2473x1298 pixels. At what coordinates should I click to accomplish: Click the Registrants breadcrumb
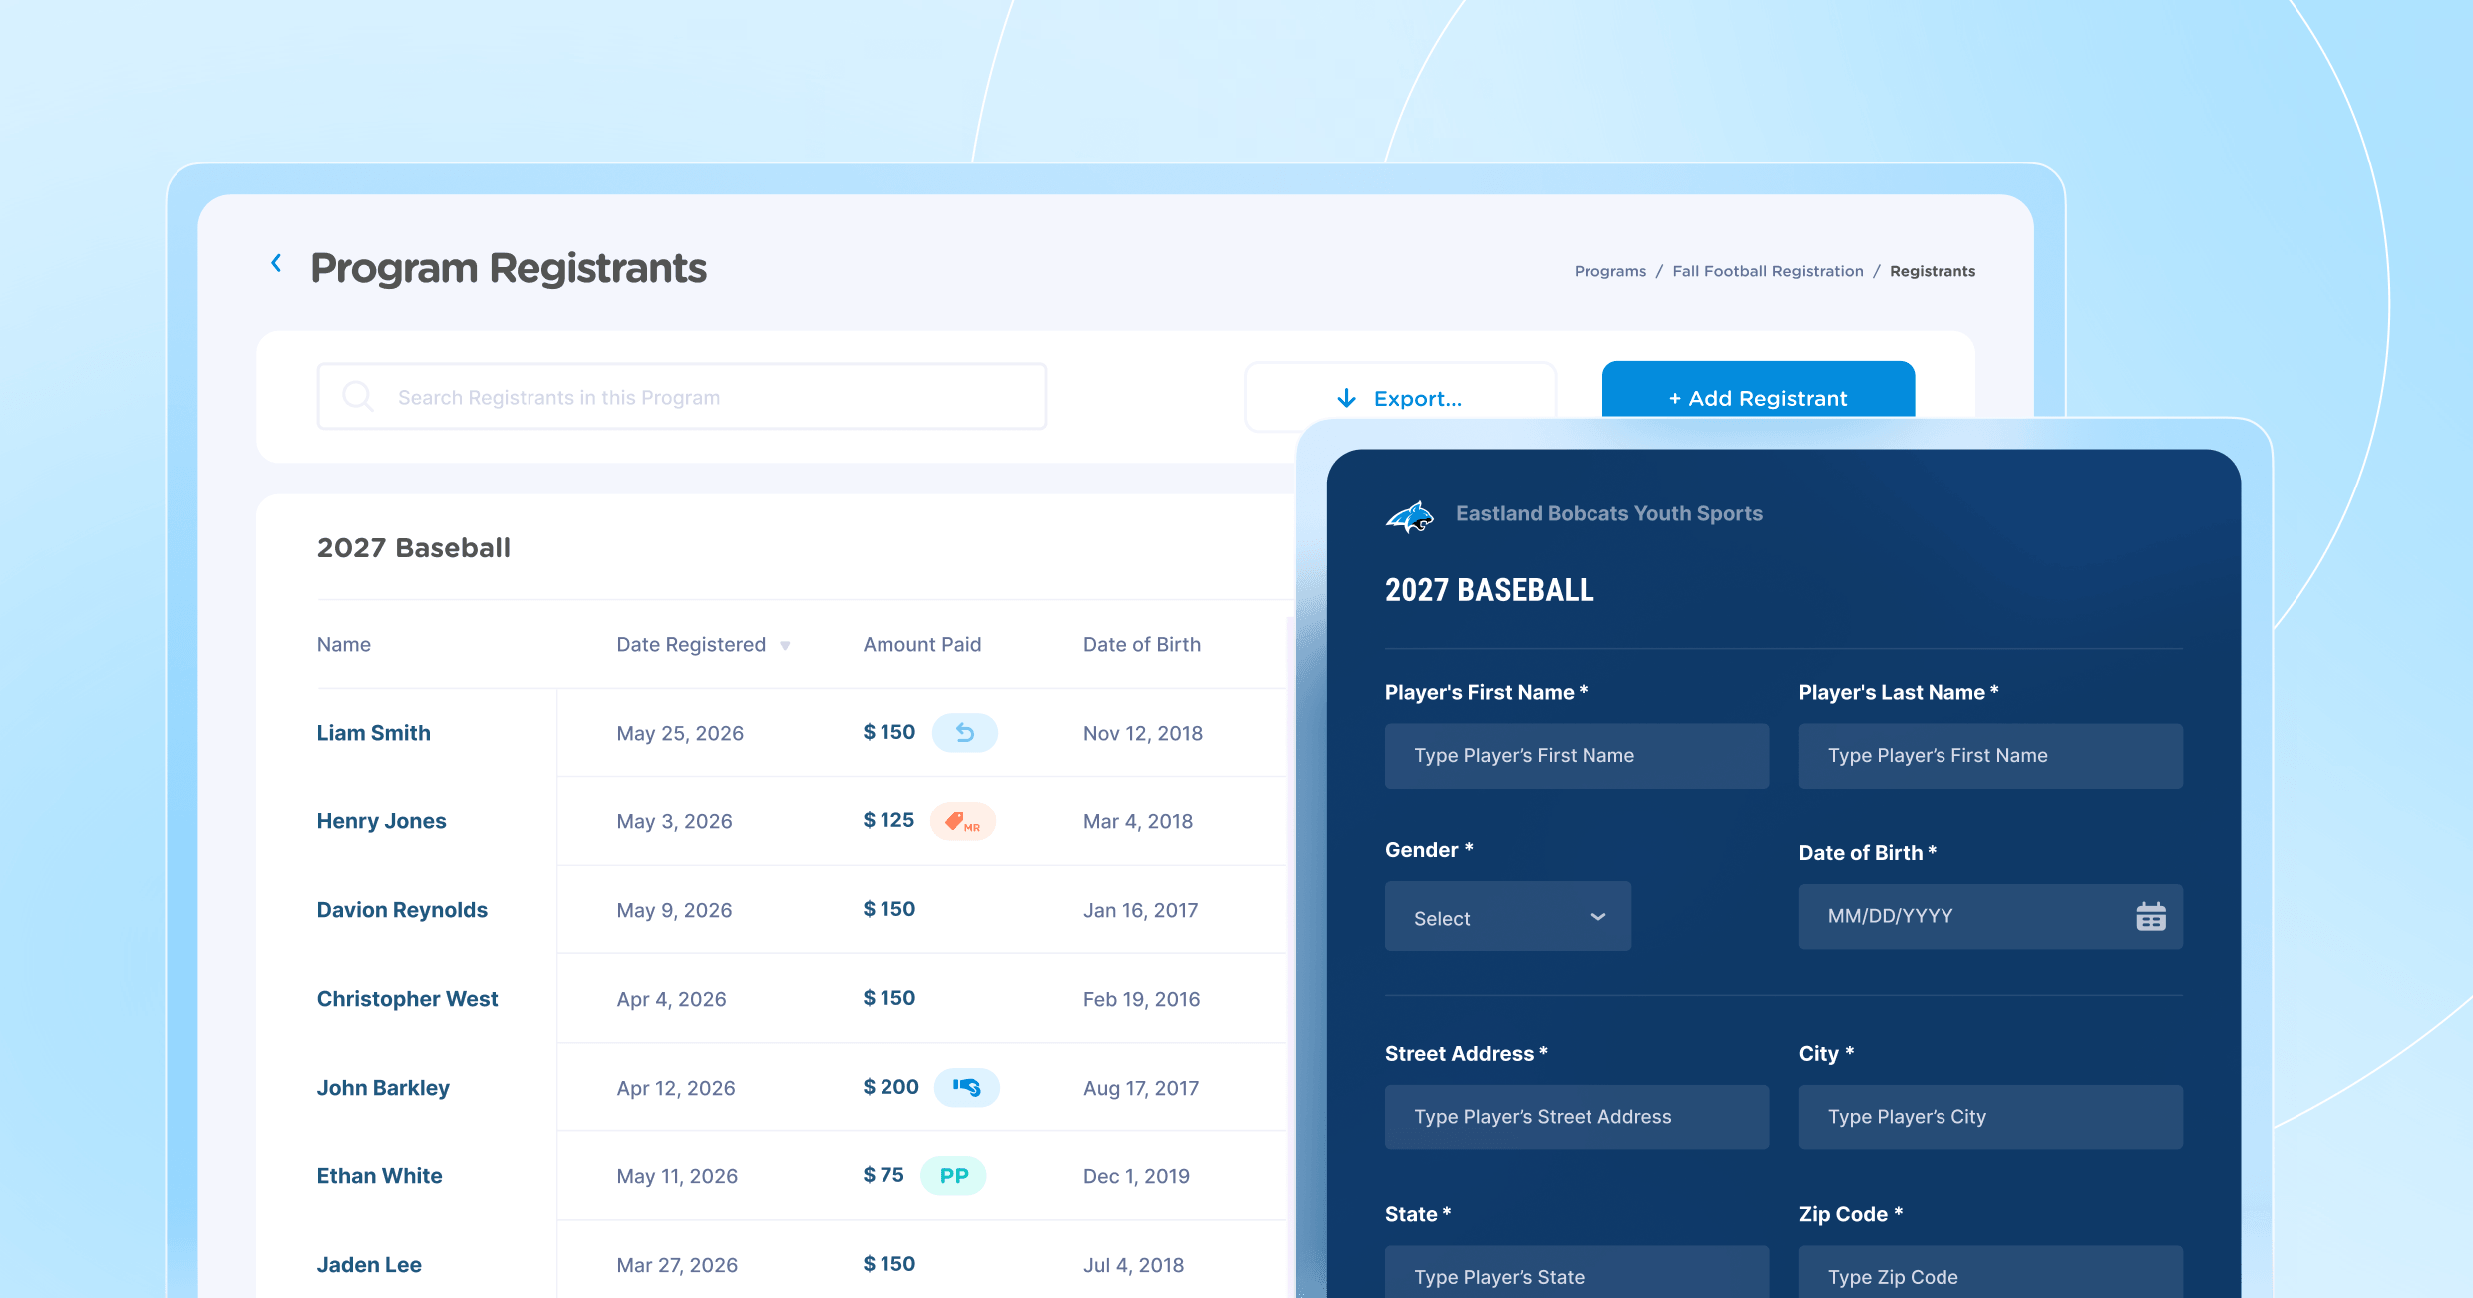(1932, 271)
